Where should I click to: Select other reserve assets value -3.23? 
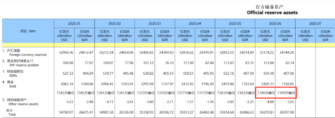(69, 102)
